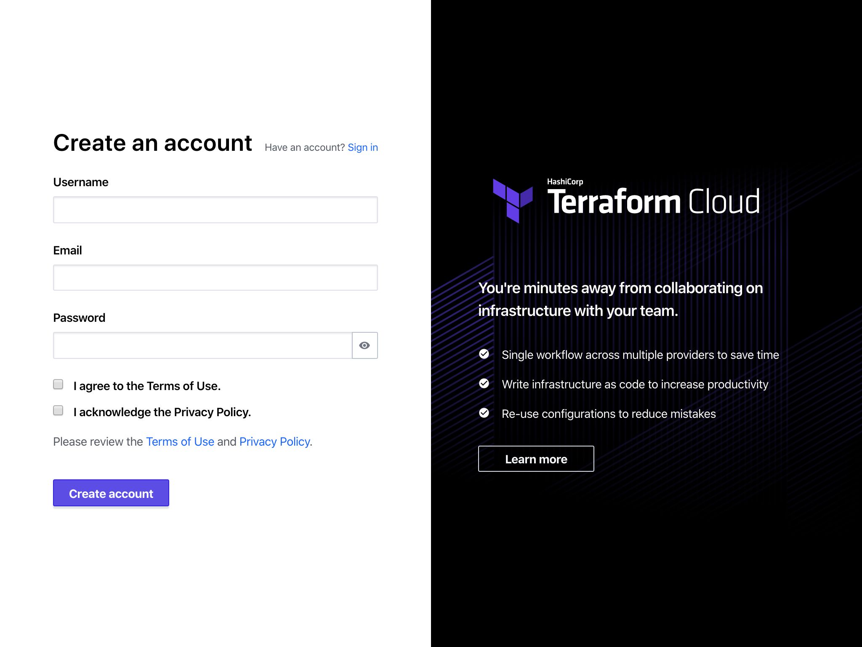Toggle password visibility eye icon
The width and height of the screenshot is (862, 647).
pyautogui.click(x=364, y=345)
